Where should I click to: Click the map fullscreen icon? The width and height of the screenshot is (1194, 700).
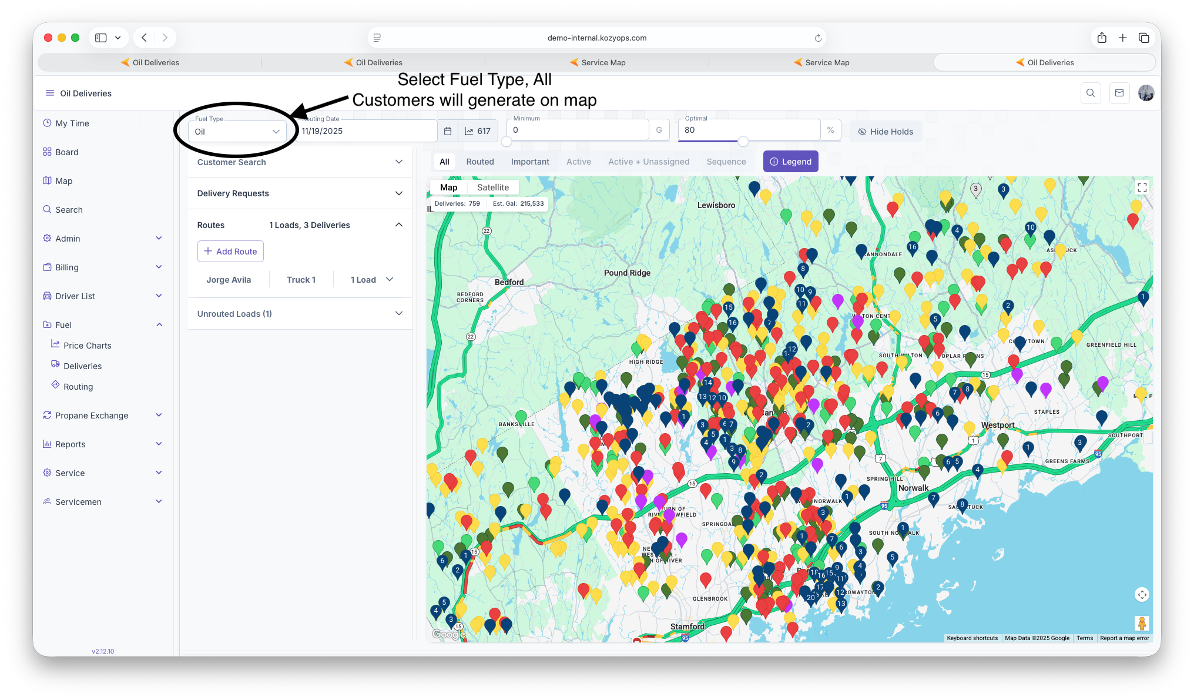pyautogui.click(x=1142, y=187)
